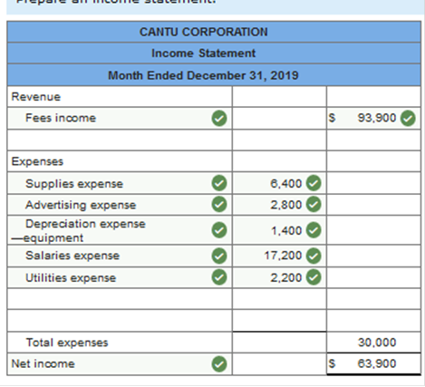Click the Net income 63,900 amount field
The image size is (425, 387).
pos(373,363)
